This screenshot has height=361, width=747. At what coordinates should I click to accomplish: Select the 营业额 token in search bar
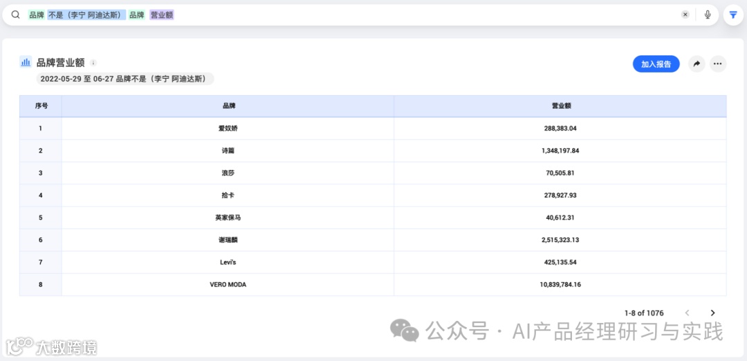point(162,15)
